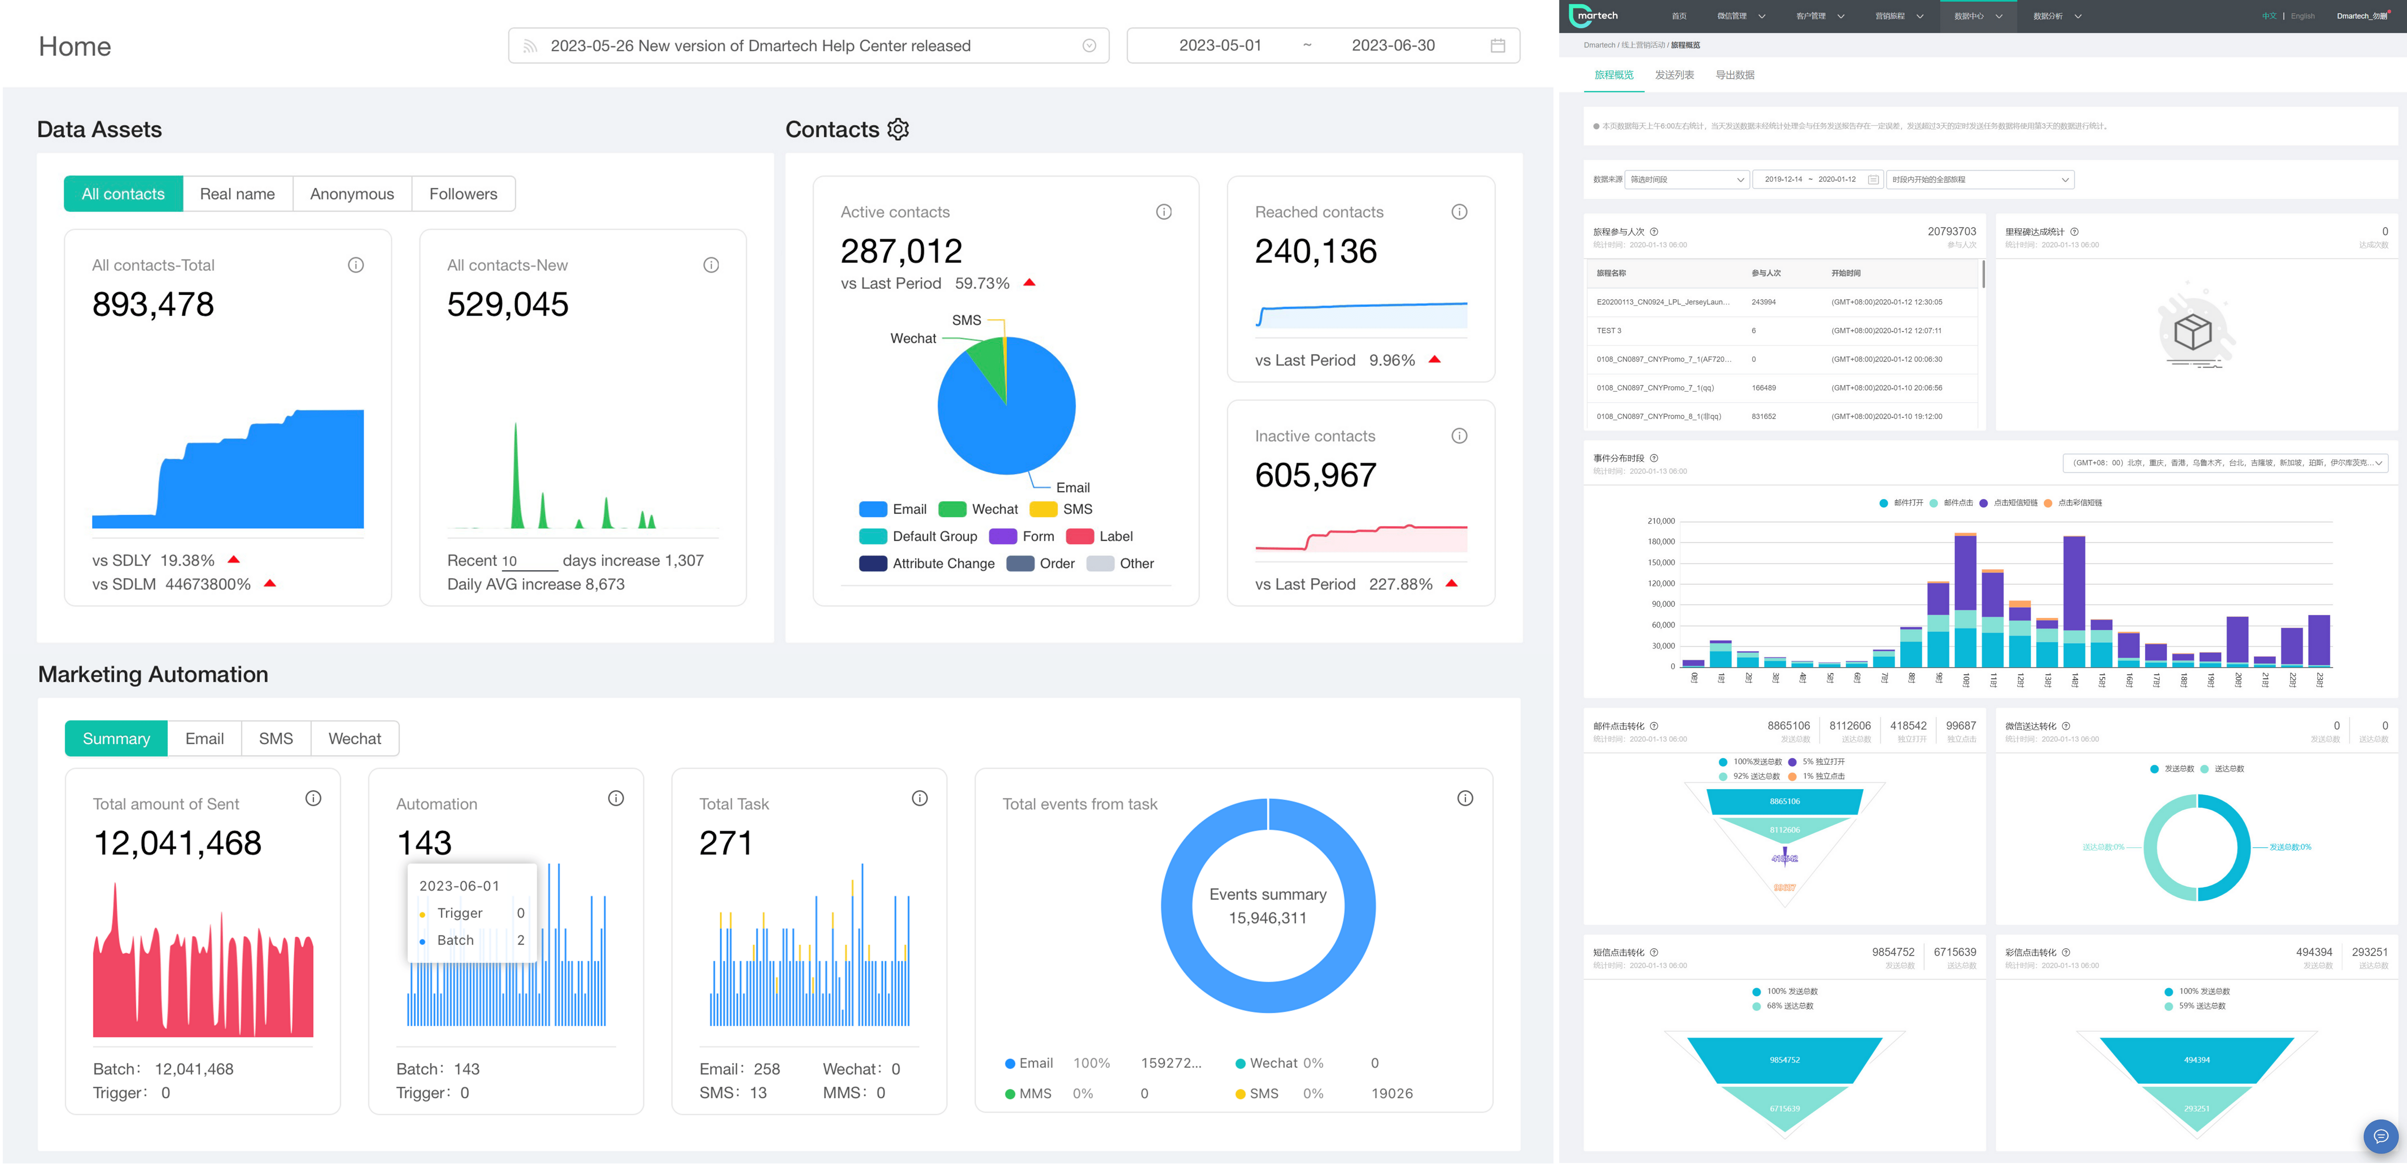Show info for Active contacts card
The image size is (2407, 1165).
1163,212
